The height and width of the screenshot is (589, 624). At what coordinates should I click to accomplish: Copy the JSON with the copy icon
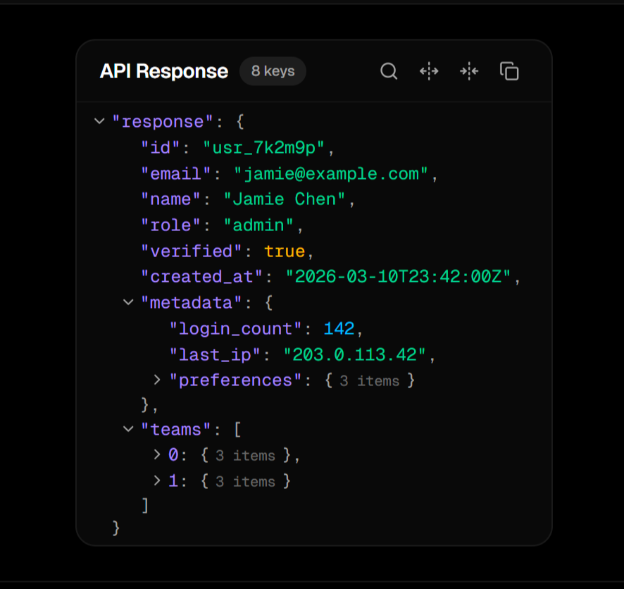pyautogui.click(x=509, y=71)
